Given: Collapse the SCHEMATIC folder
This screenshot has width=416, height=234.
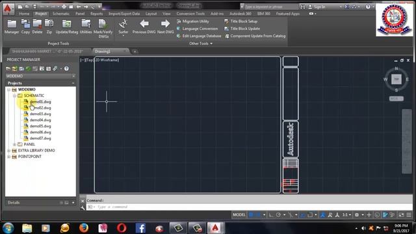Looking at the screenshot, I should [14, 96].
